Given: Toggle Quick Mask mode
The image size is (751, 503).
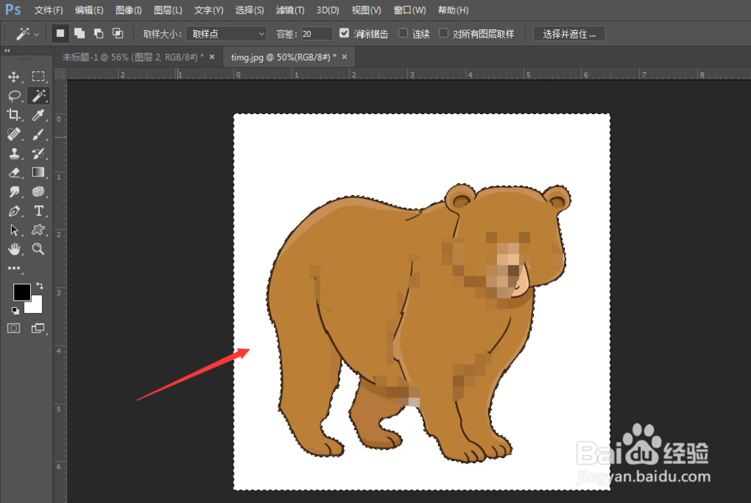Looking at the screenshot, I should click(14, 328).
